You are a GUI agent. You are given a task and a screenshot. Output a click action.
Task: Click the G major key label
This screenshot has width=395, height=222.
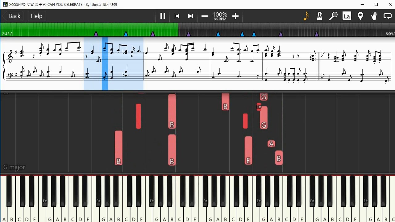[x=14, y=167]
